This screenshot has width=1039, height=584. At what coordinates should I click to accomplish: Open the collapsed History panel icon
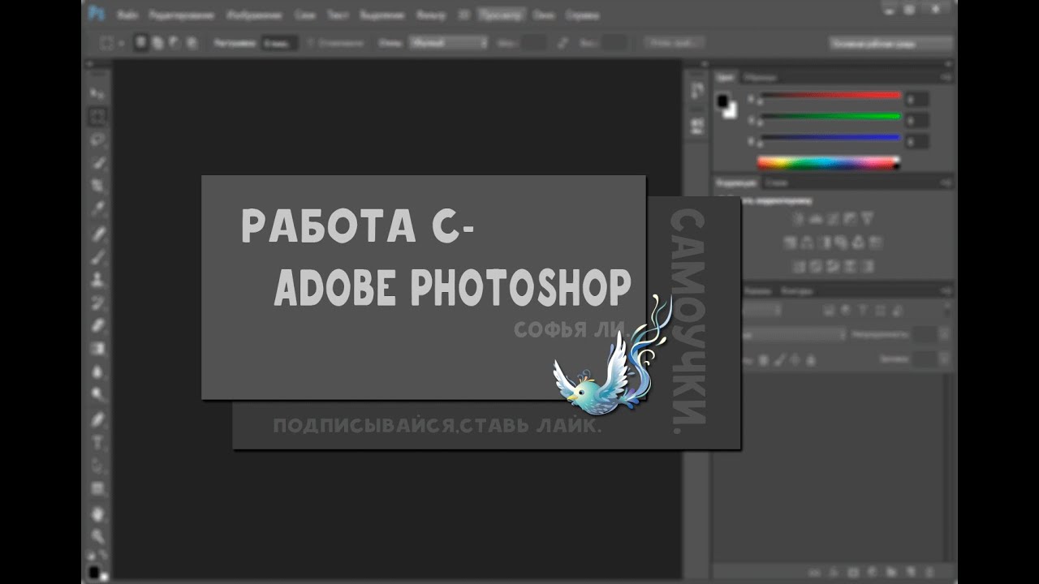click(696, 92)
